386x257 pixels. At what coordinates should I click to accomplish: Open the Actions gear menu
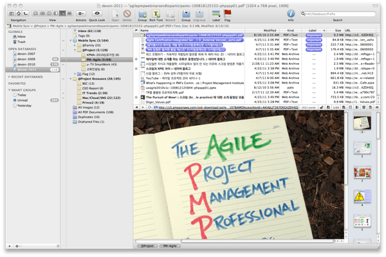[x=81, y=13]
